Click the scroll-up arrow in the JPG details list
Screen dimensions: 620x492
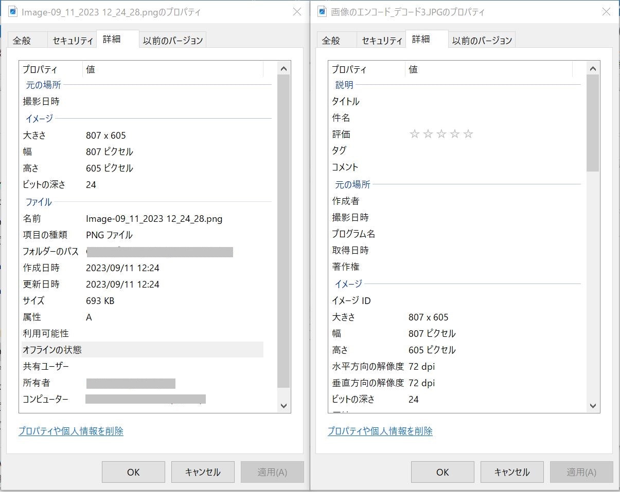click(x=593, y=69)
